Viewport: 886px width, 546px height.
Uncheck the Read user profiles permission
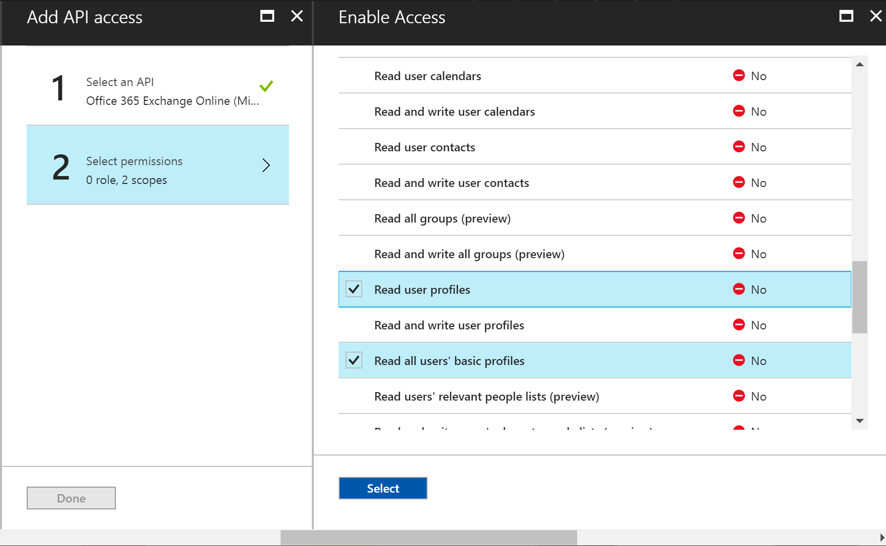click(354, 289)
